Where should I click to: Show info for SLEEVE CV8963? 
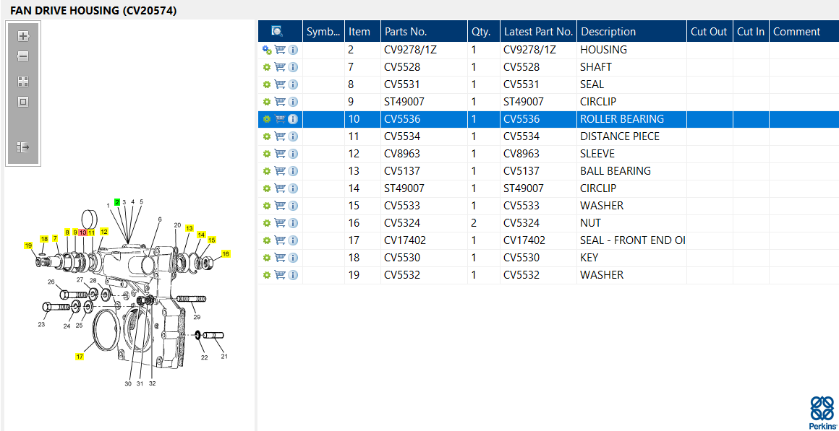(293, 154)
